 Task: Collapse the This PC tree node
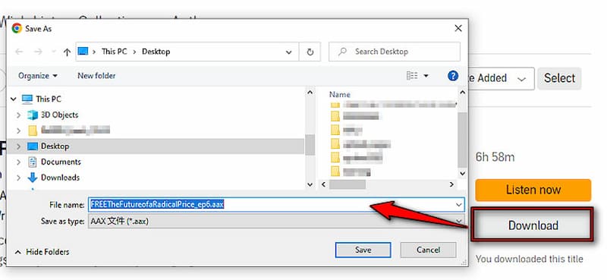click(x=14, y=99)
